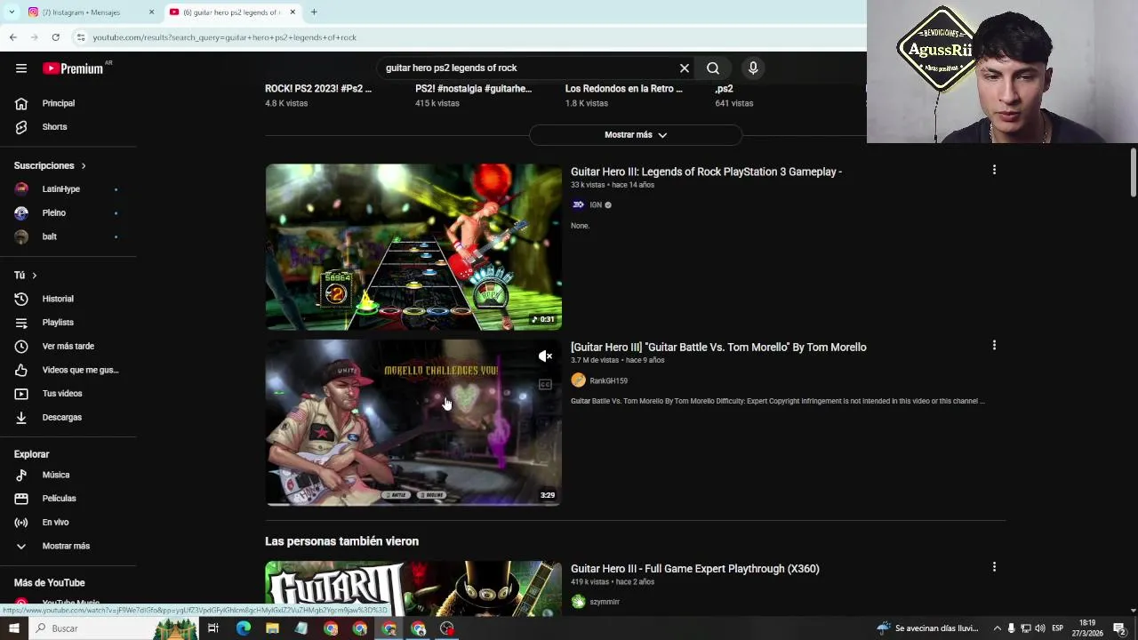The width and height of the screenshot is (1138, 640).
Task: Visit the IGN channel name
Action: tap(596, 205)
